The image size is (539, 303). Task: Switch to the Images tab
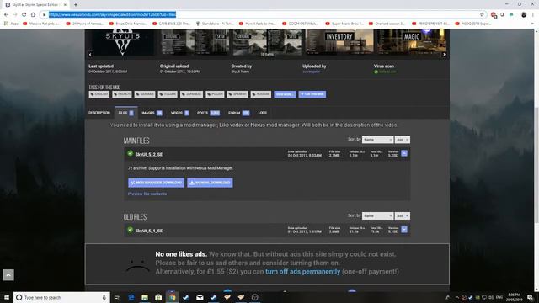(152, 113)
